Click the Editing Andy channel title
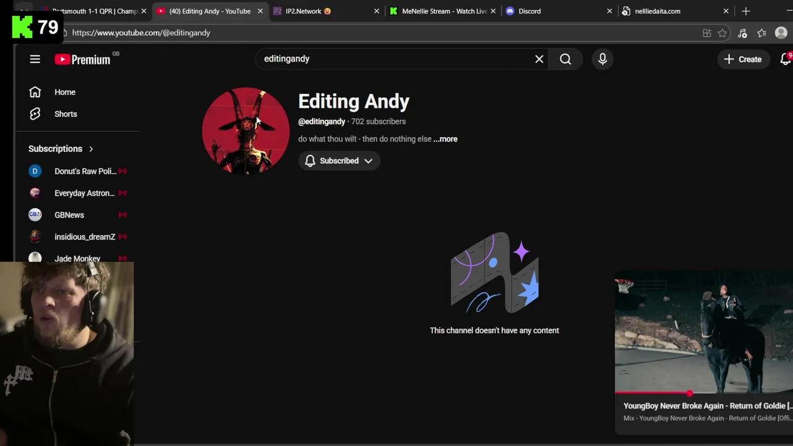Screen dimensions: 793x446 [x=354, y=102]
